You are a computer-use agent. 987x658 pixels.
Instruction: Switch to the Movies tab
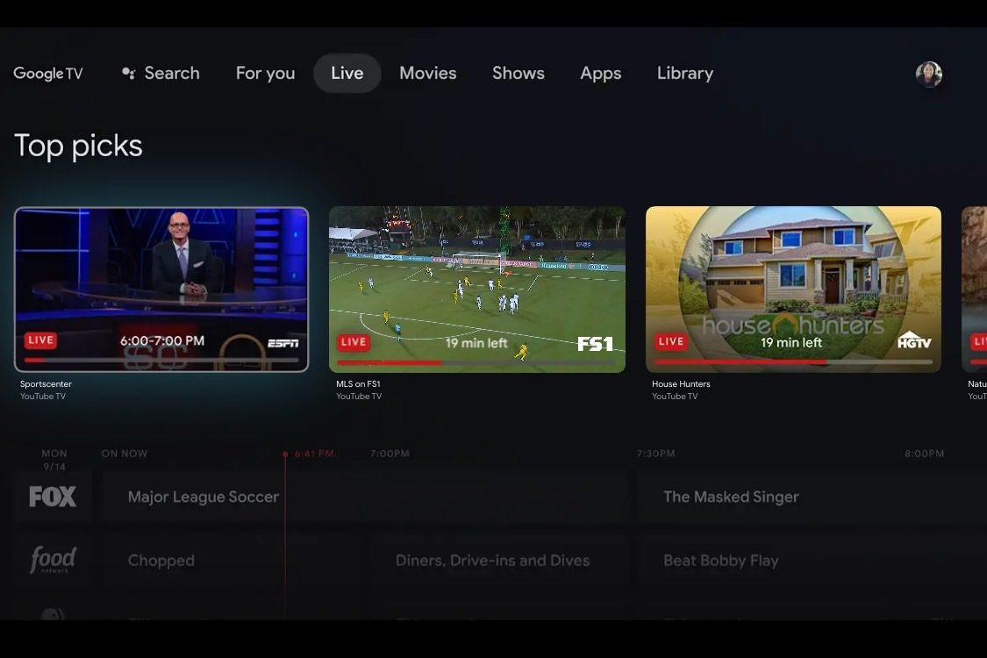point(427,73)
